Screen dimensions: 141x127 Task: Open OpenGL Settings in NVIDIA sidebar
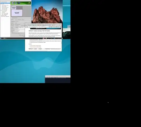pyautogui.click(x=4, y=6)
